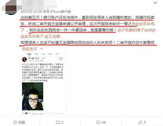Click the 收藏 label
The image size is (163, 126).
[22, 122]
